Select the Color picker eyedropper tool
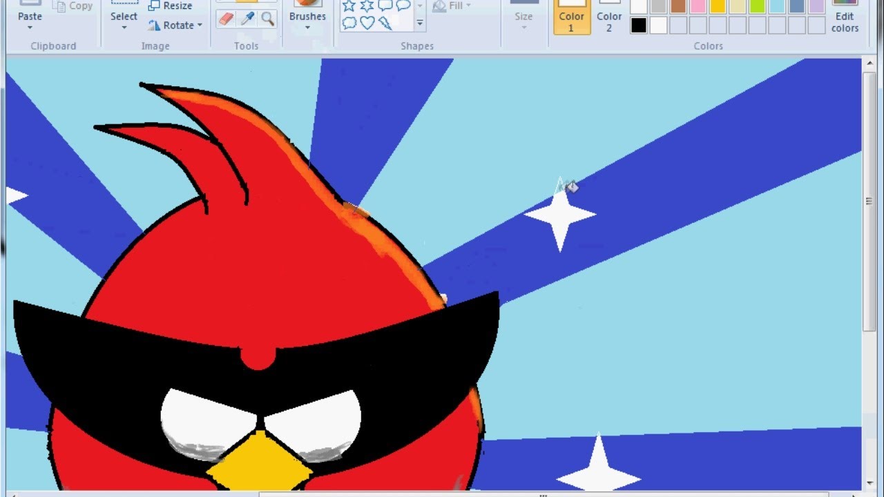 click(247, 19)
